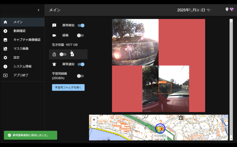This screenshot has width=237, height=147.
Task: Click the システム情報 info icon
Action: click(x=5, y=67)
